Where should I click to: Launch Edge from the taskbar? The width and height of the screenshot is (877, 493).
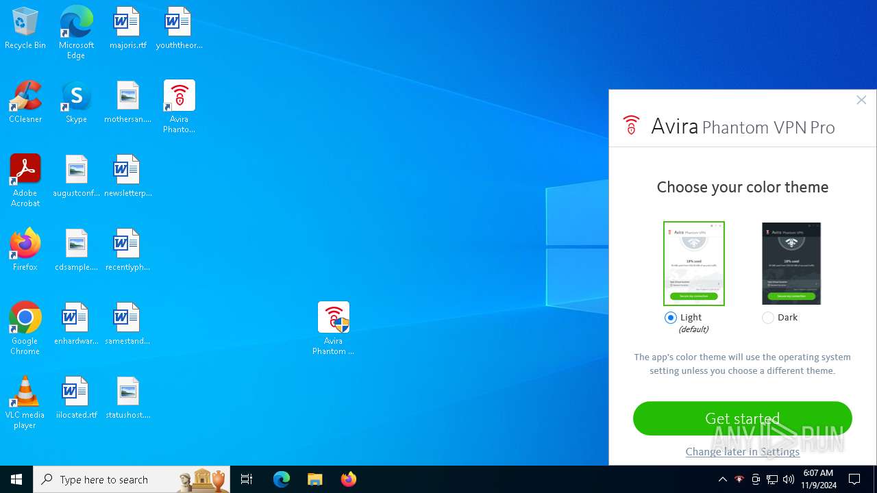click(x=282, y=479)
